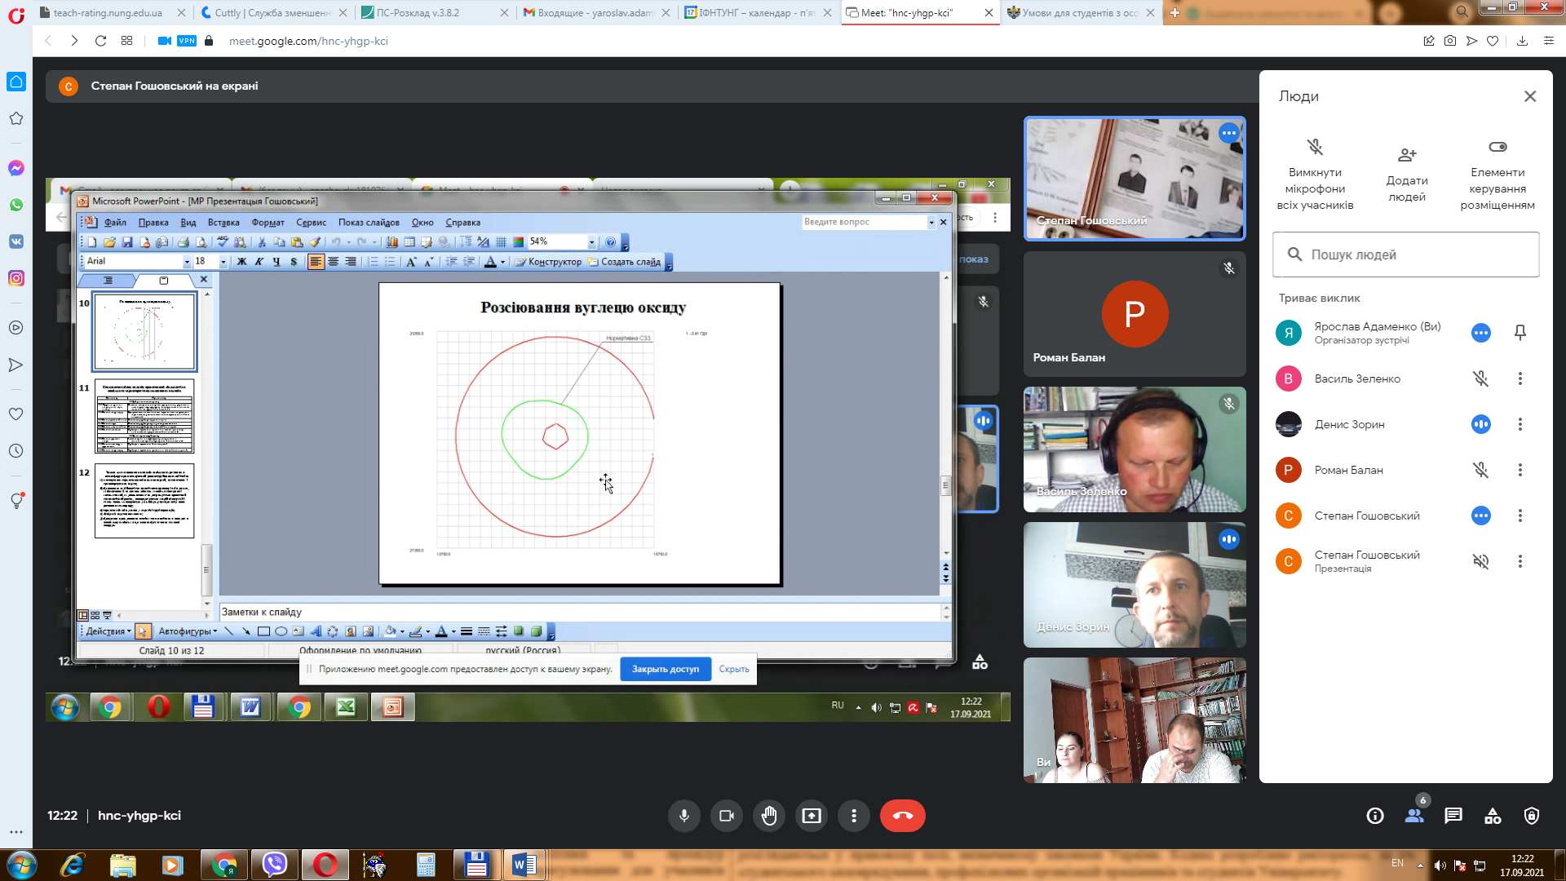
Task: Open meeting details info icon
Action: (x=1375, y=816)
